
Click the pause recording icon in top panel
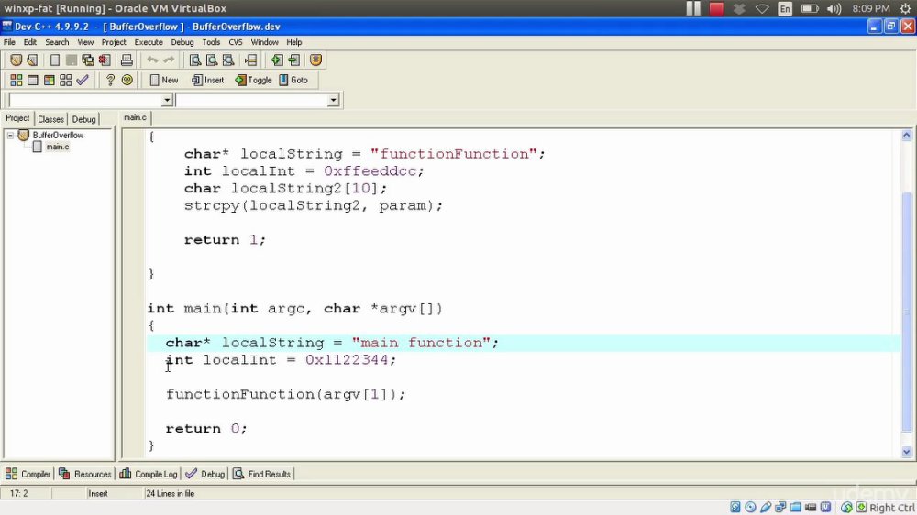(693, 9)
